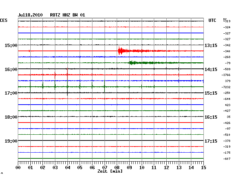Viewport: 232px width, 177px height.
Task: Select the 09 minute axis tick label
Action: click(129, 168)
